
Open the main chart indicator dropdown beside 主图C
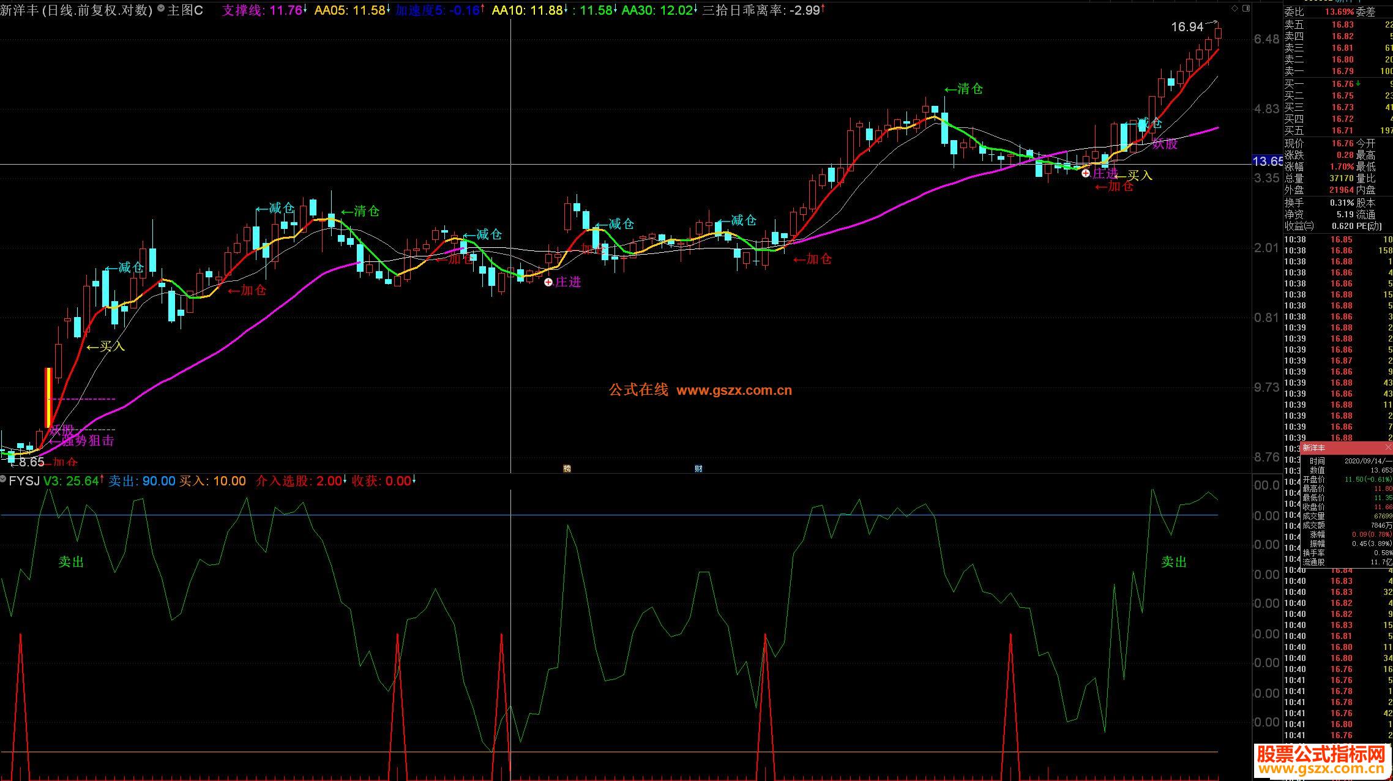(x=161, y=10)
